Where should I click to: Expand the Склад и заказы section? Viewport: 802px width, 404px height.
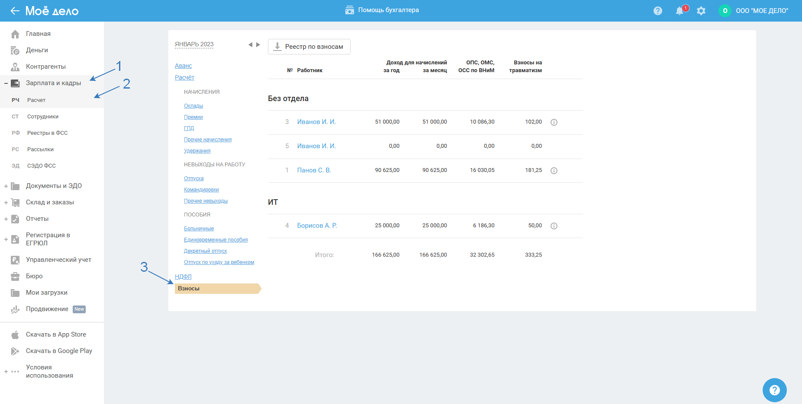pos(6,203)
